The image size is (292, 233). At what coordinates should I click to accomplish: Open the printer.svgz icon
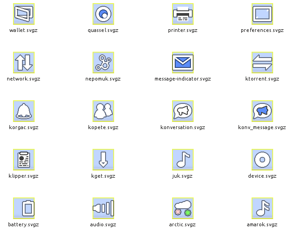183,14
